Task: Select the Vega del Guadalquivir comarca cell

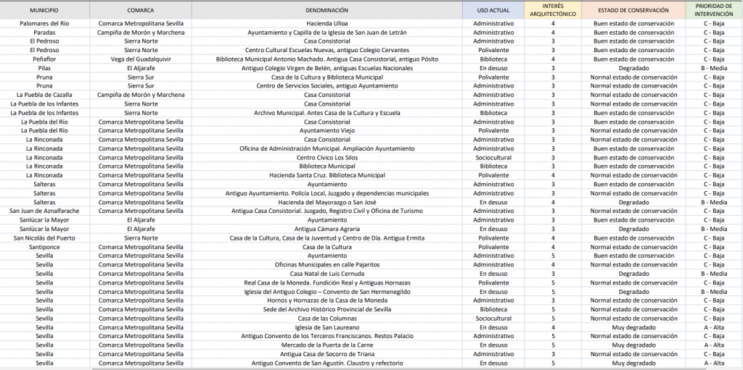Action: (x=140, y=59)
